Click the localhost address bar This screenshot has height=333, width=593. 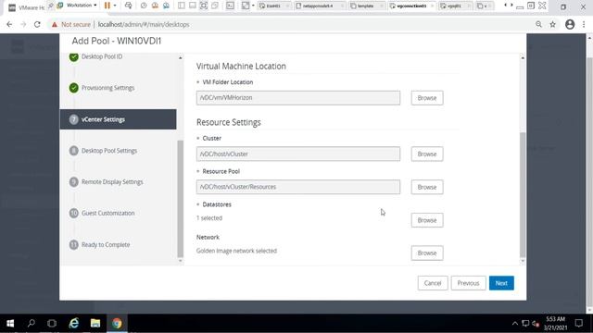tap(144, 25)
